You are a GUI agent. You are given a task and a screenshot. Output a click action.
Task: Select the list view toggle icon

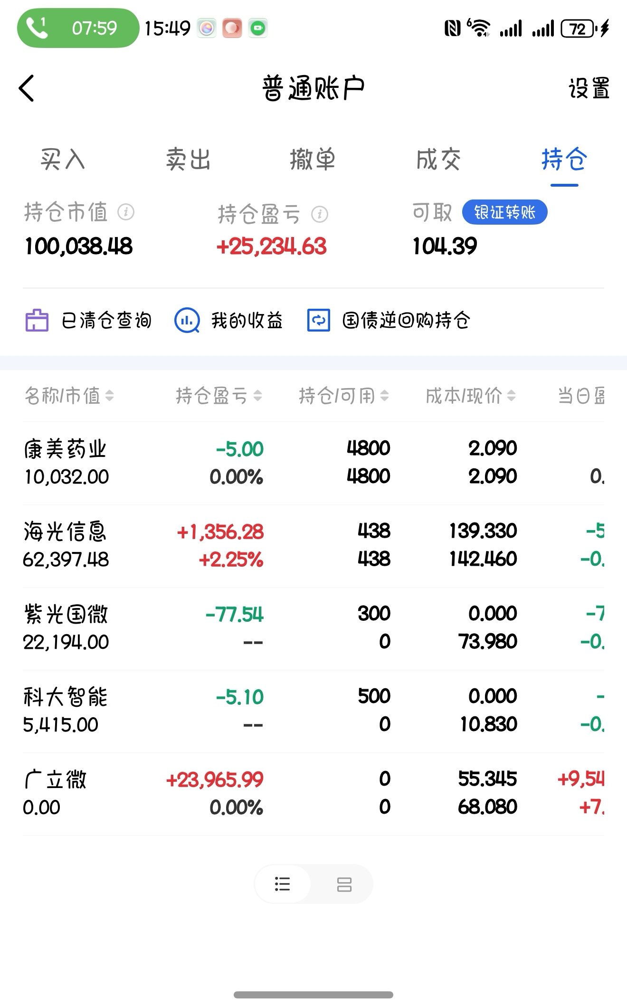click(283, 884)
